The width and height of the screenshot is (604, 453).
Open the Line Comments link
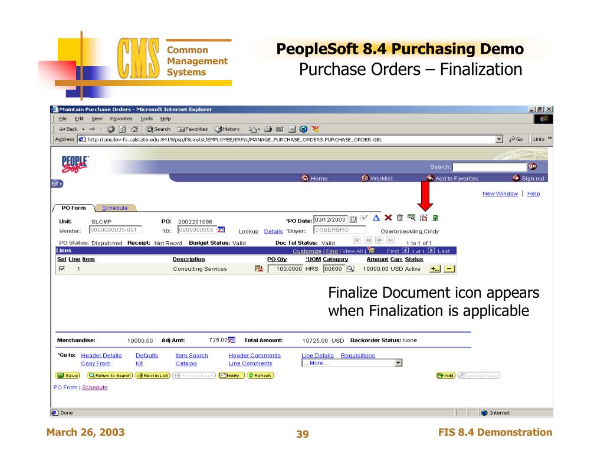click(x=250, y=363)
